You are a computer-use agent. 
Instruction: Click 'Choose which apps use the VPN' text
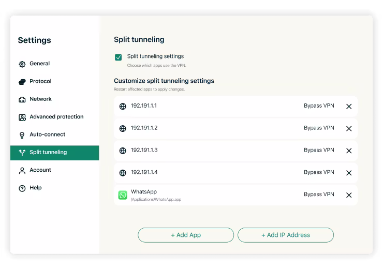pos(157,65)
